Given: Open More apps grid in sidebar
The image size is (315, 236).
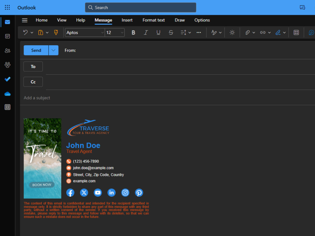Looking at the screenshot, I should (x=8, y=107).
